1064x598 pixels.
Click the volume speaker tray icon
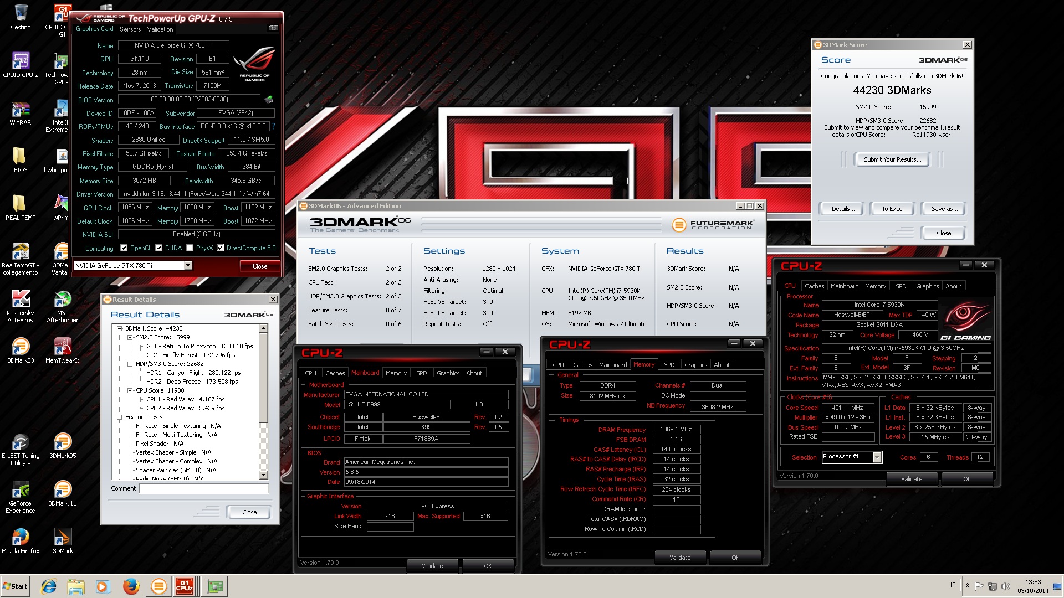pyautogui.click(x=1005, y=586)
